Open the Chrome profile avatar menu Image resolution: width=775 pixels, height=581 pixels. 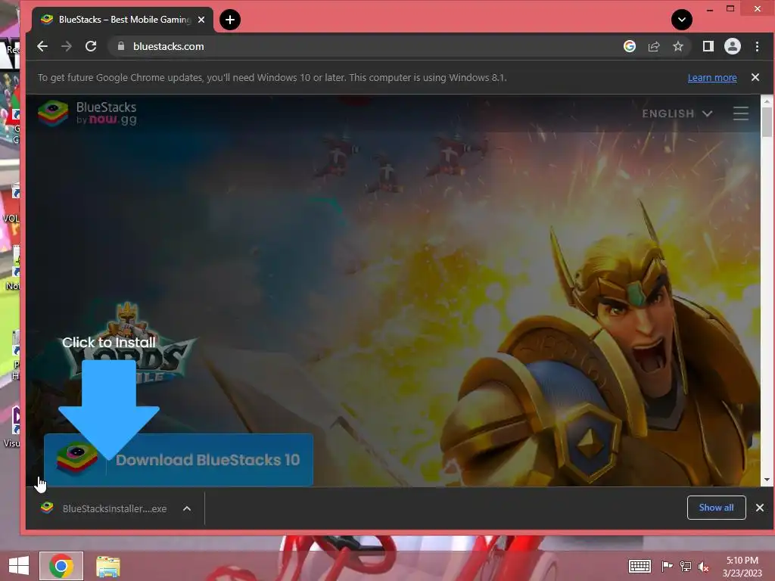pos(733,46)
